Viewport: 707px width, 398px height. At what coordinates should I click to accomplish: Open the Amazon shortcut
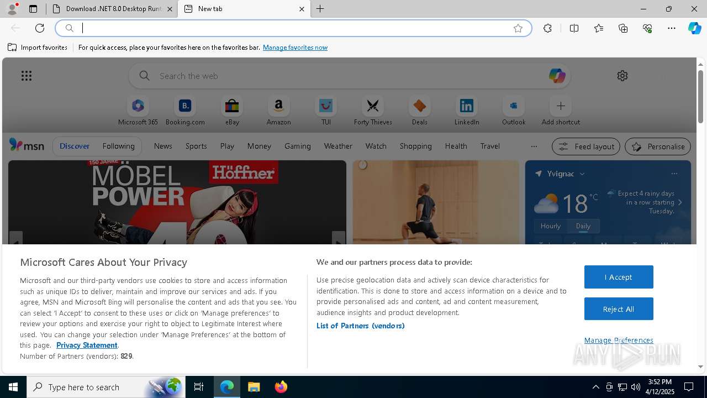pos(279,111)
